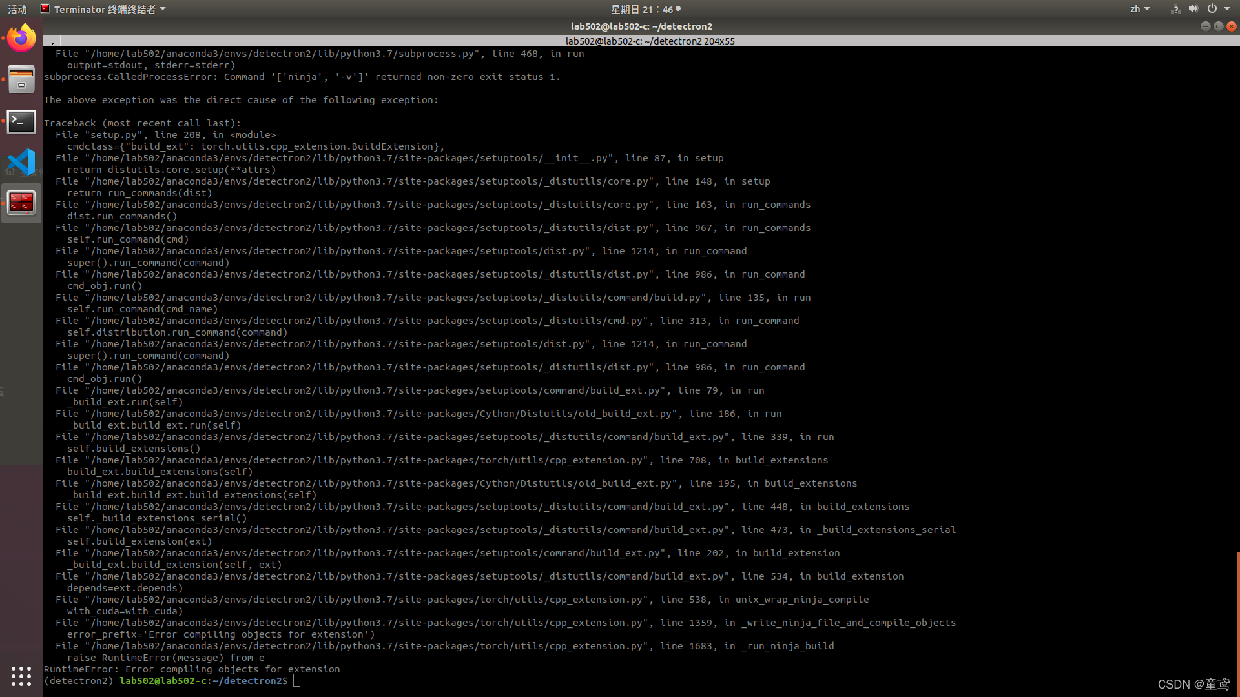
Task: Click at the shell prompt cursor
Action: click(296, 681)
